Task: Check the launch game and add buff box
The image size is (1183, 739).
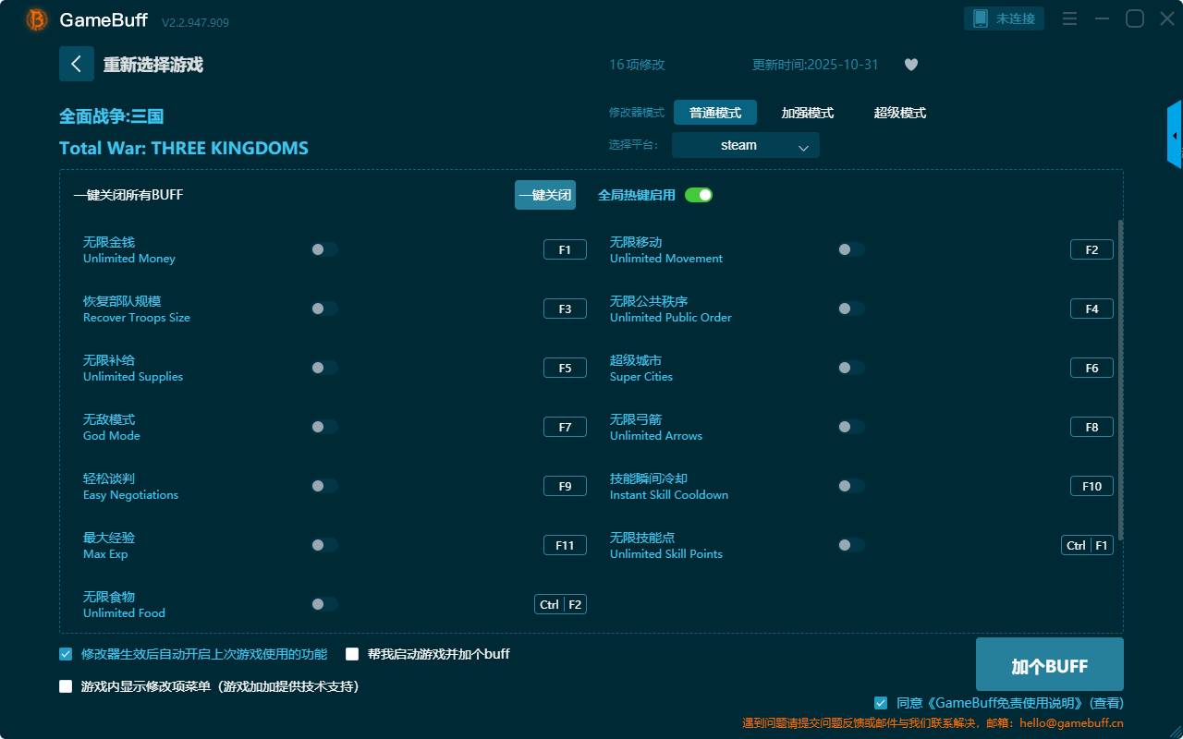Action: click(352, 654)
